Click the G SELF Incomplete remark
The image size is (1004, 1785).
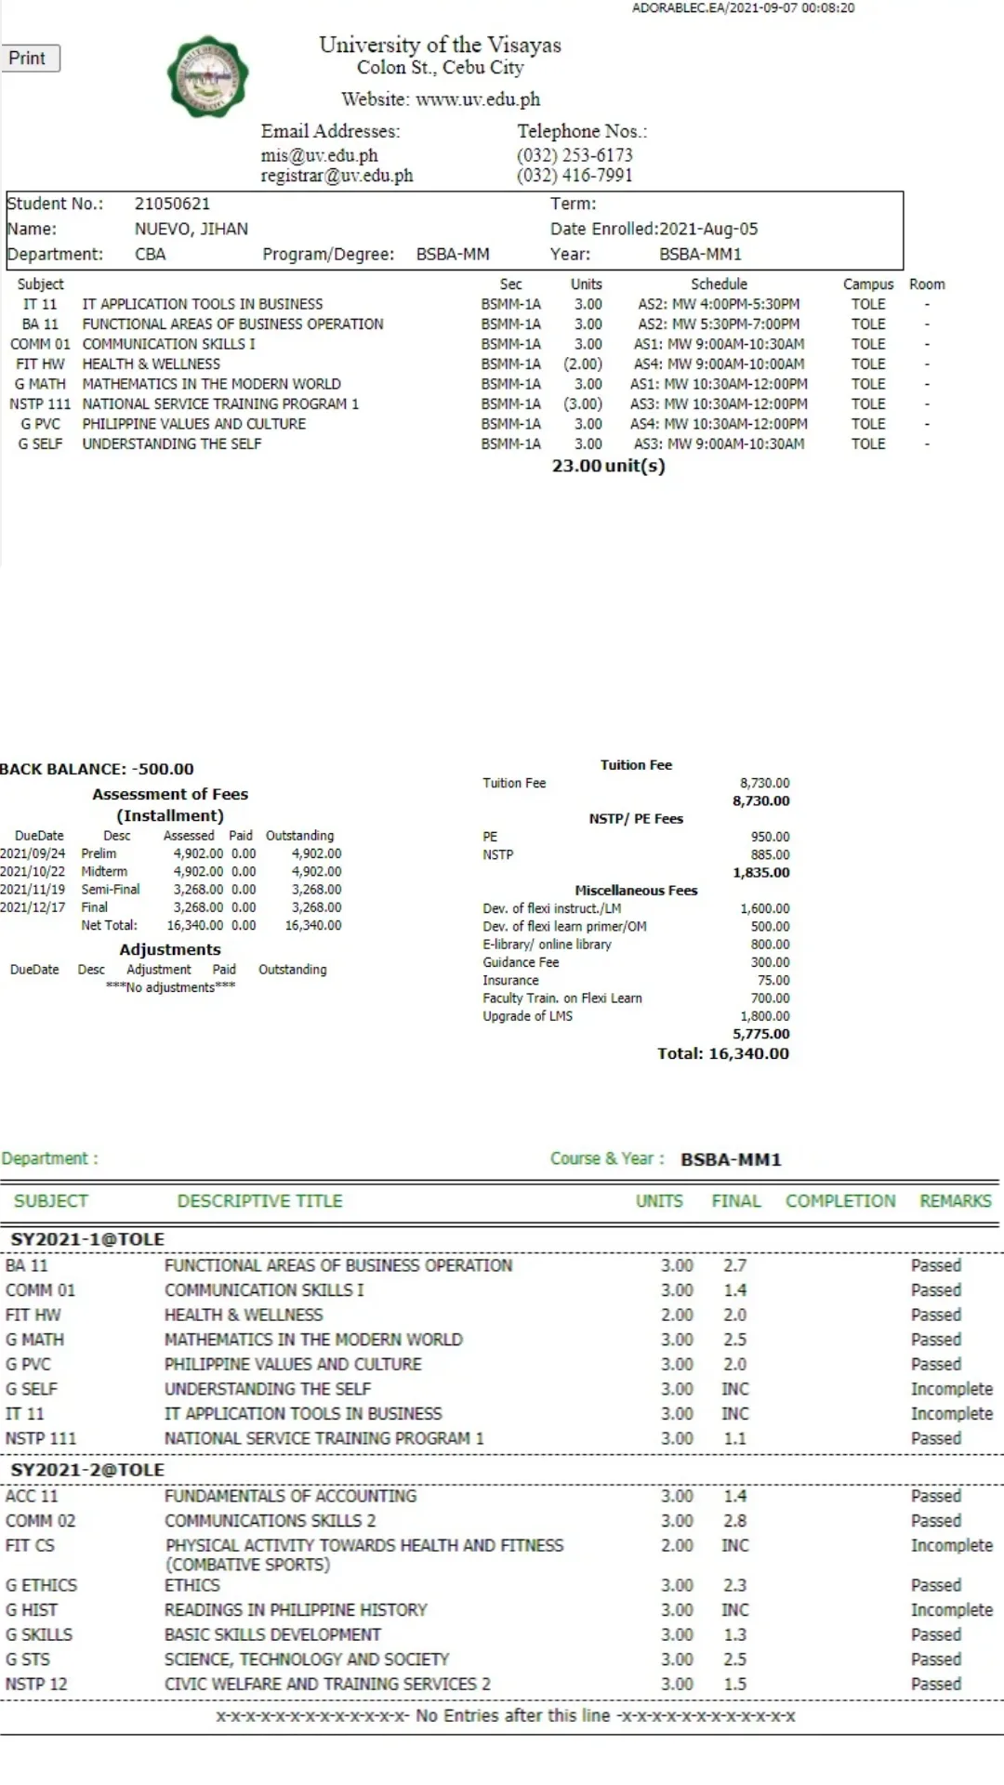(x=951, y=1389)
